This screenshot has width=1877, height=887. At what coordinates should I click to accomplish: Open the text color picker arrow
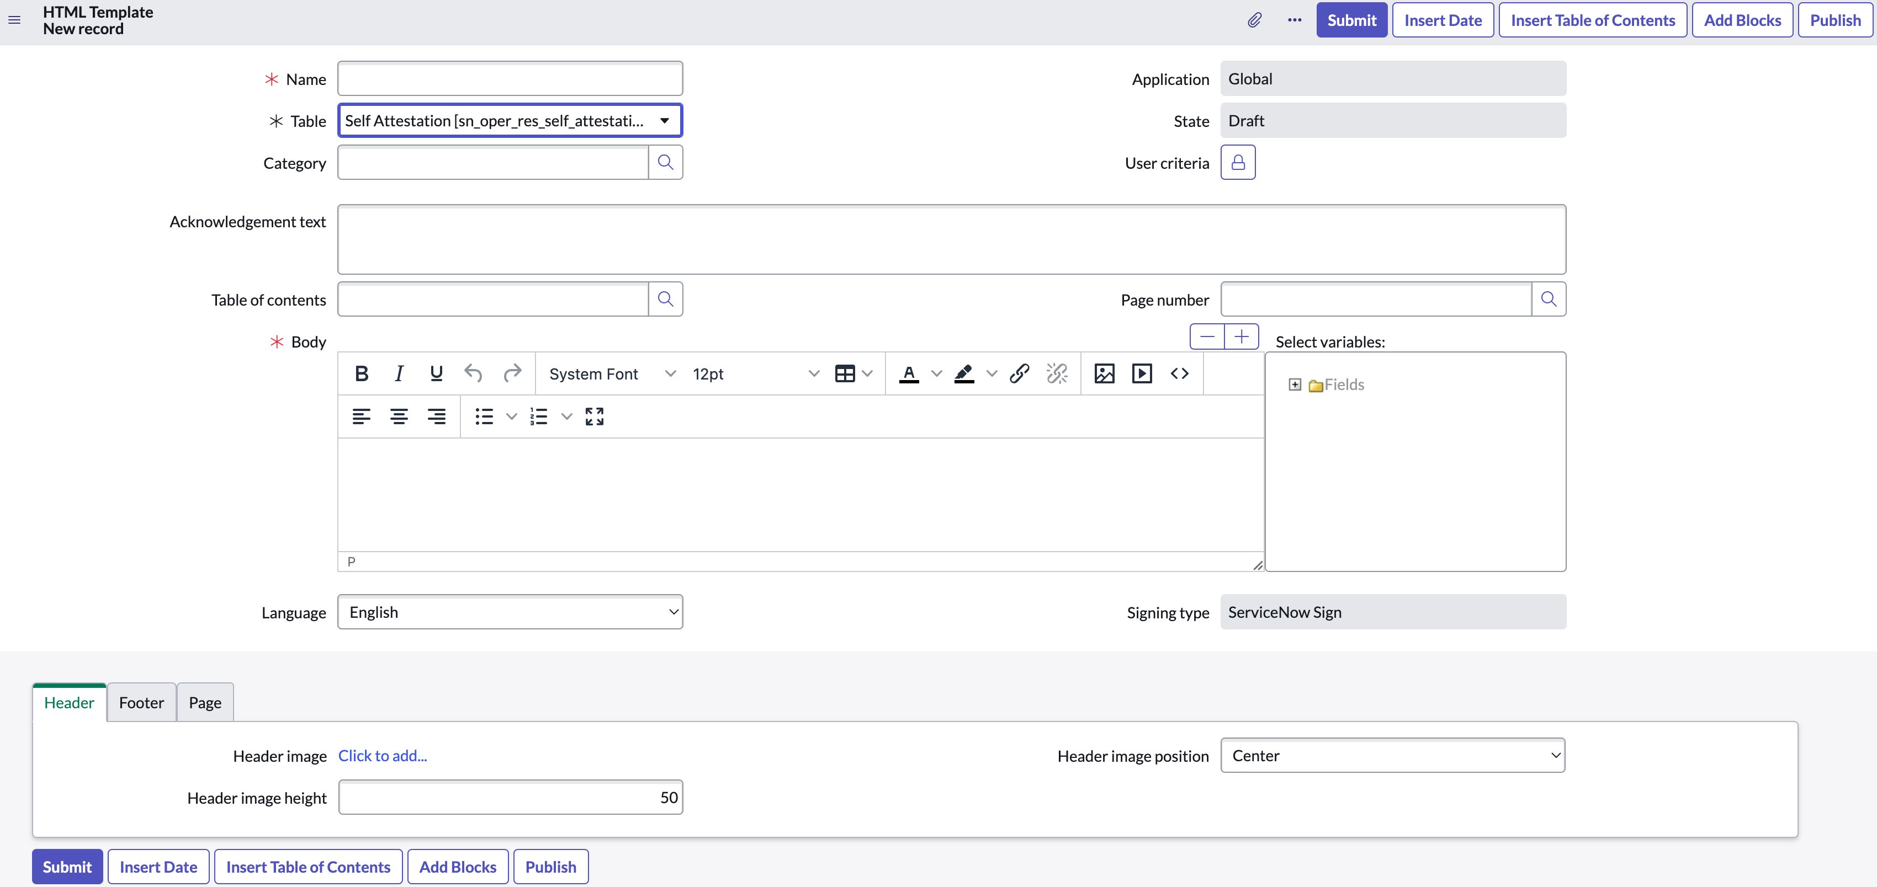936,373
